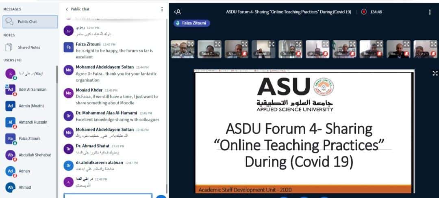The height and width of the screenshot is (198, 439).
Task: Click Mohamed Soltan's avatar on 12:46 message
Action: [x=69, y=132]
